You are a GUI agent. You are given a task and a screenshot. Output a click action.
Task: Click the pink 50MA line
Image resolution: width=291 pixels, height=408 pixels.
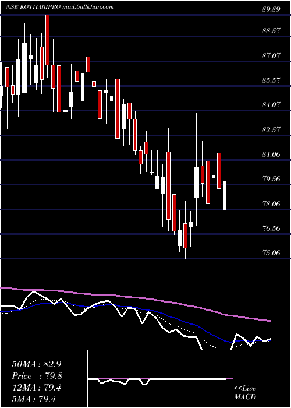(135, 297)
